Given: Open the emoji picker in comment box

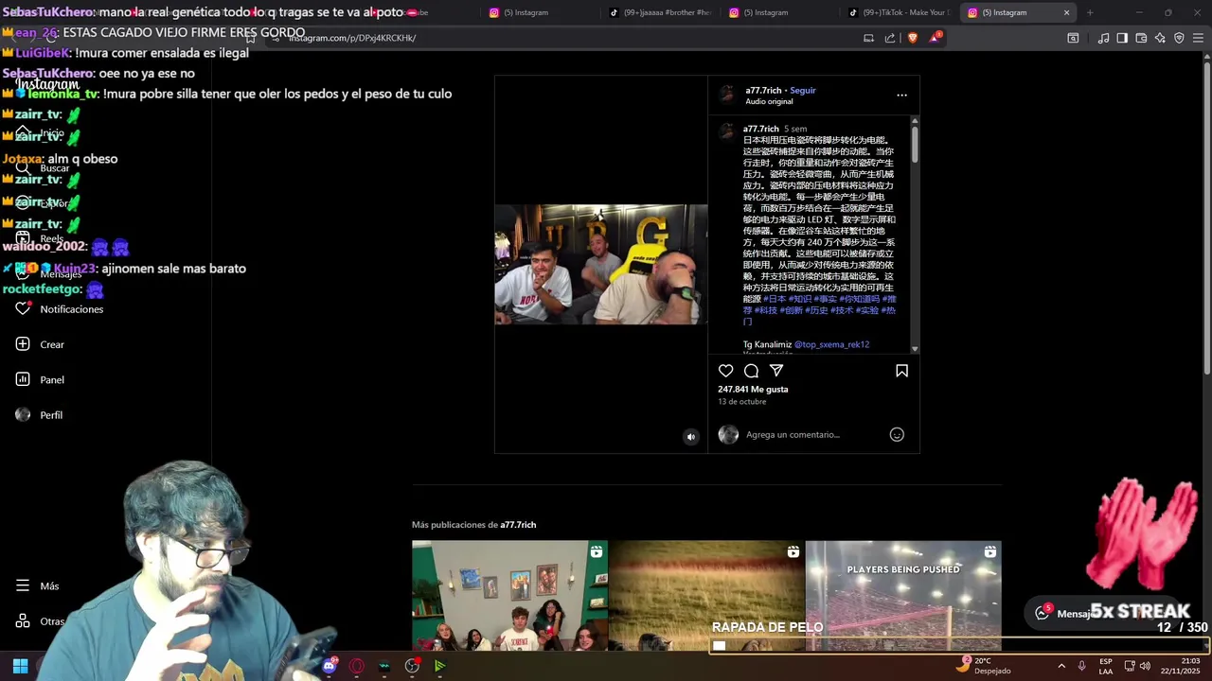Looking at the screenshot, I should (x=897, y=434).
